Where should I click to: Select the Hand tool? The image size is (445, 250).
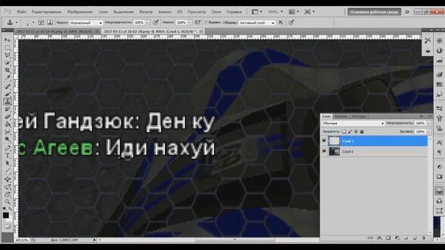tap(8, 194)
